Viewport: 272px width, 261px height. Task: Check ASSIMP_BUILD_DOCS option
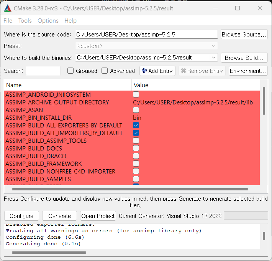pos(136,148)
